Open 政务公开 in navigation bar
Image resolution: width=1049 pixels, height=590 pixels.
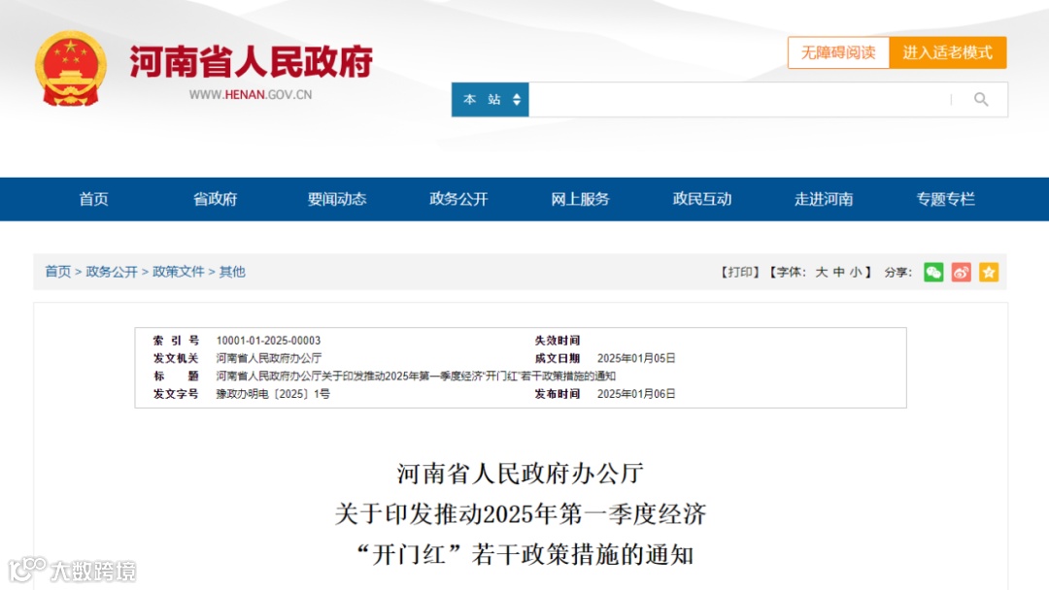(458, 199)
